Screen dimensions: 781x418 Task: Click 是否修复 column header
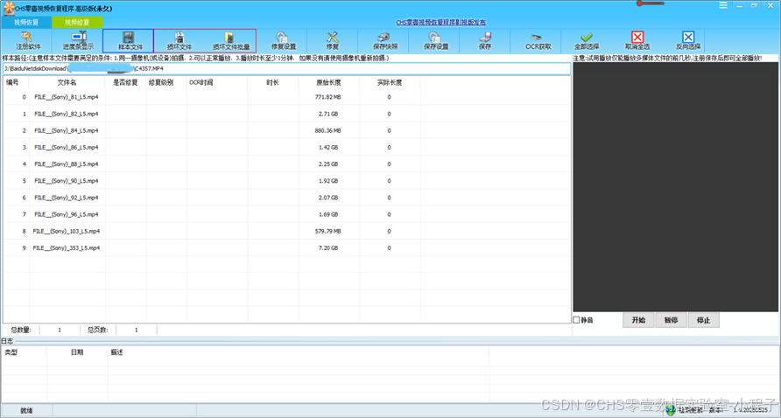click(x=125, y=82)
